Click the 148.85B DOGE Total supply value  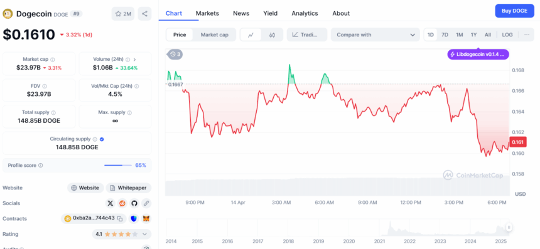(39, 120)
